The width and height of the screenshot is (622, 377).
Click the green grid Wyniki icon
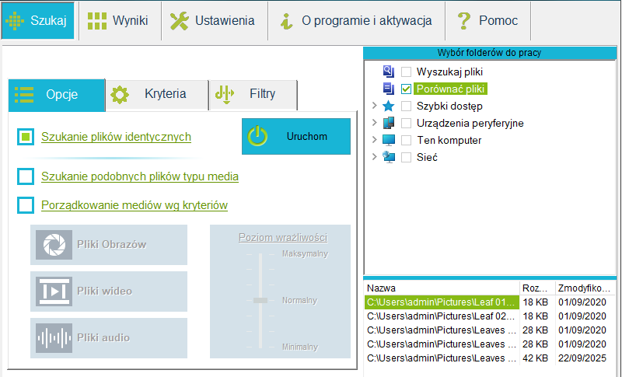coord(96,21)
